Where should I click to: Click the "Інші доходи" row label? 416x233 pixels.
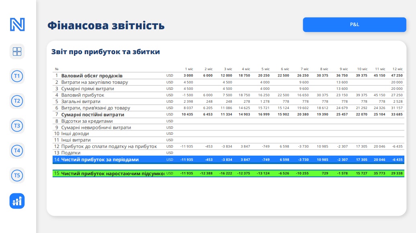click(x=75, y=134)
